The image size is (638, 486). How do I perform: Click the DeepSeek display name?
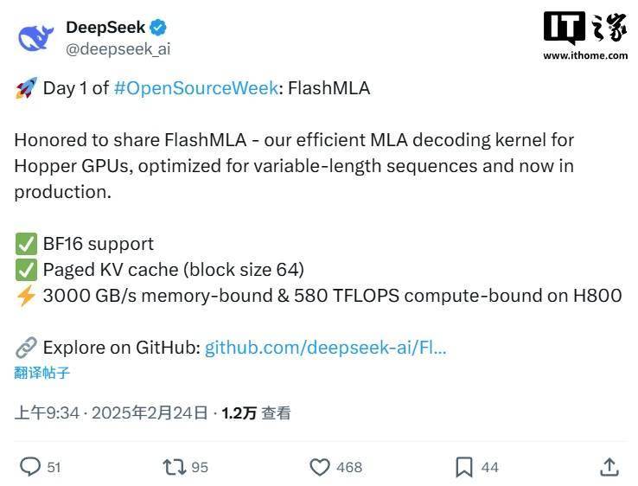pos(105,28)
